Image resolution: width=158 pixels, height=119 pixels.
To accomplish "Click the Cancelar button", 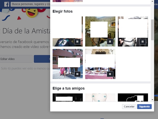I will 129,107.
